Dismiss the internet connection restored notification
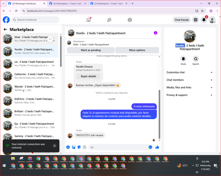 (x=54, y=146)
